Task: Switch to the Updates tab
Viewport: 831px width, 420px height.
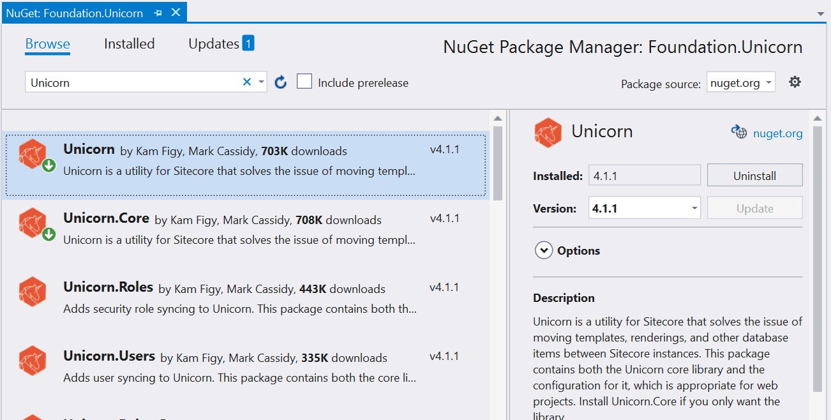Action: pyautogui.click(x=214, y=44)
